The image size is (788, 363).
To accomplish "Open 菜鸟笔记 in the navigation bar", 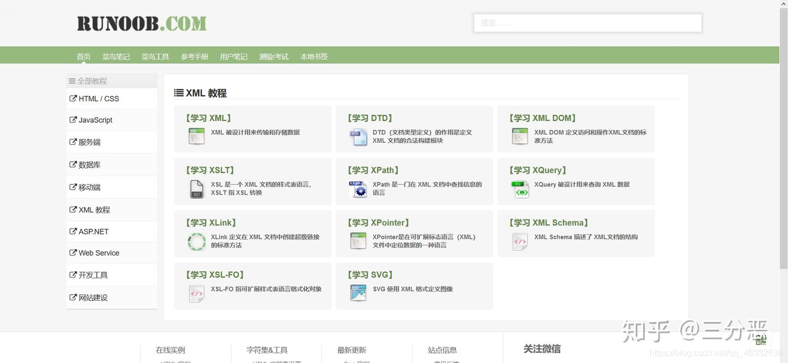I will (116, 56).
